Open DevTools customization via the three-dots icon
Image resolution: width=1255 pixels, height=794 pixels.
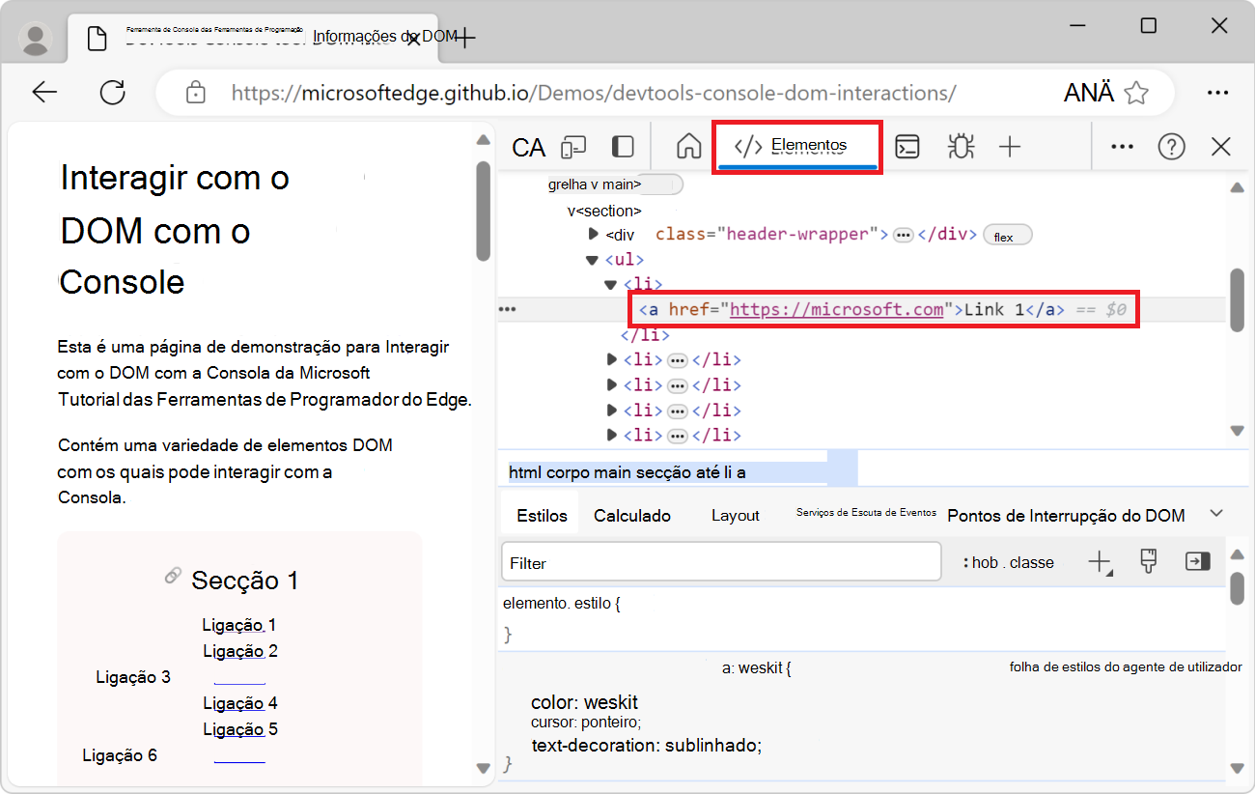[x=1122, y=146]
